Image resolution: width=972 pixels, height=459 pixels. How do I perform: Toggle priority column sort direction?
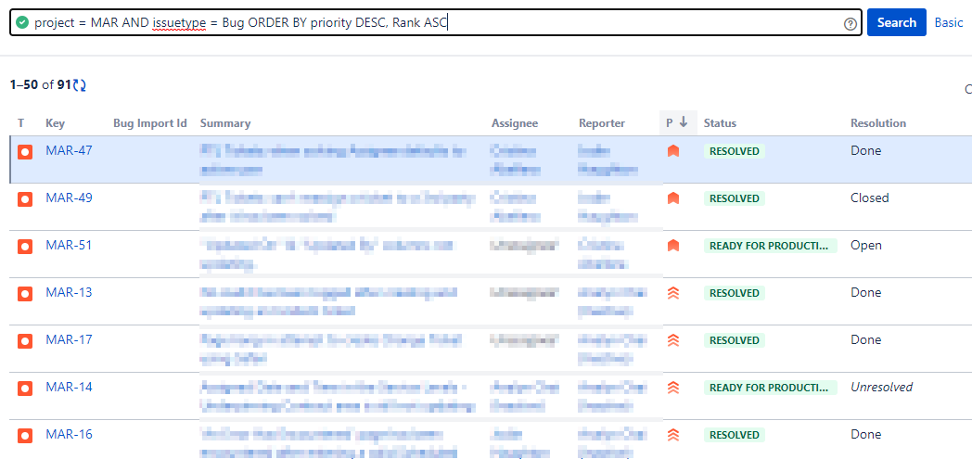(678, 122)
